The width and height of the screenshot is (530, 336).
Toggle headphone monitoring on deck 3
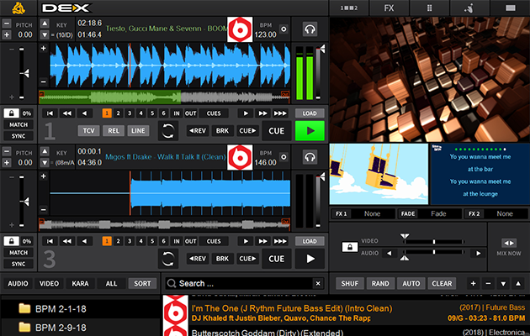click(x=310, y=156)
